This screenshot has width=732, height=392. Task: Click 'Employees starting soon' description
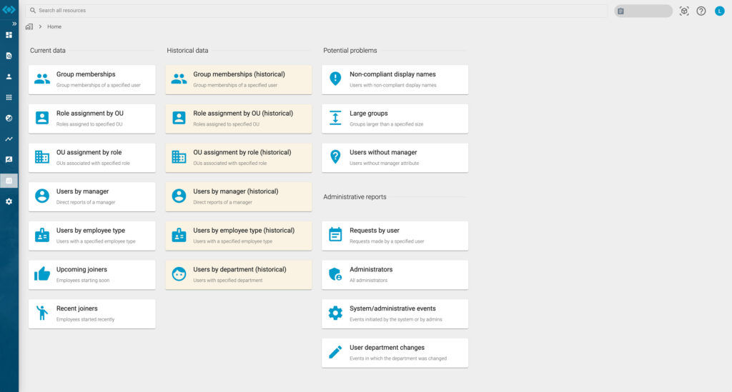[83, 281]
